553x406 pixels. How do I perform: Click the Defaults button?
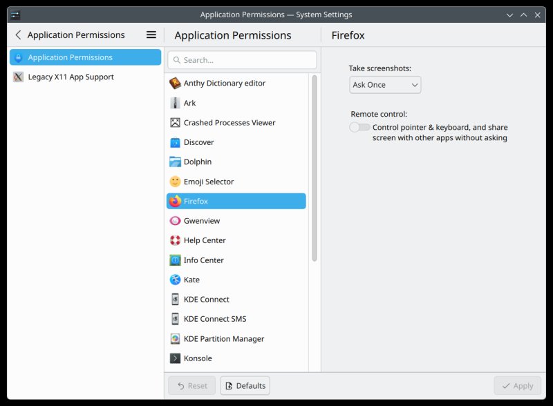[x=245, y=385]
